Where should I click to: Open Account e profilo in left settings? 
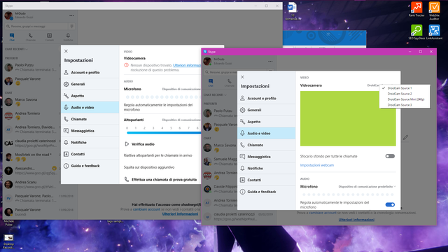[x=90, y=73]
